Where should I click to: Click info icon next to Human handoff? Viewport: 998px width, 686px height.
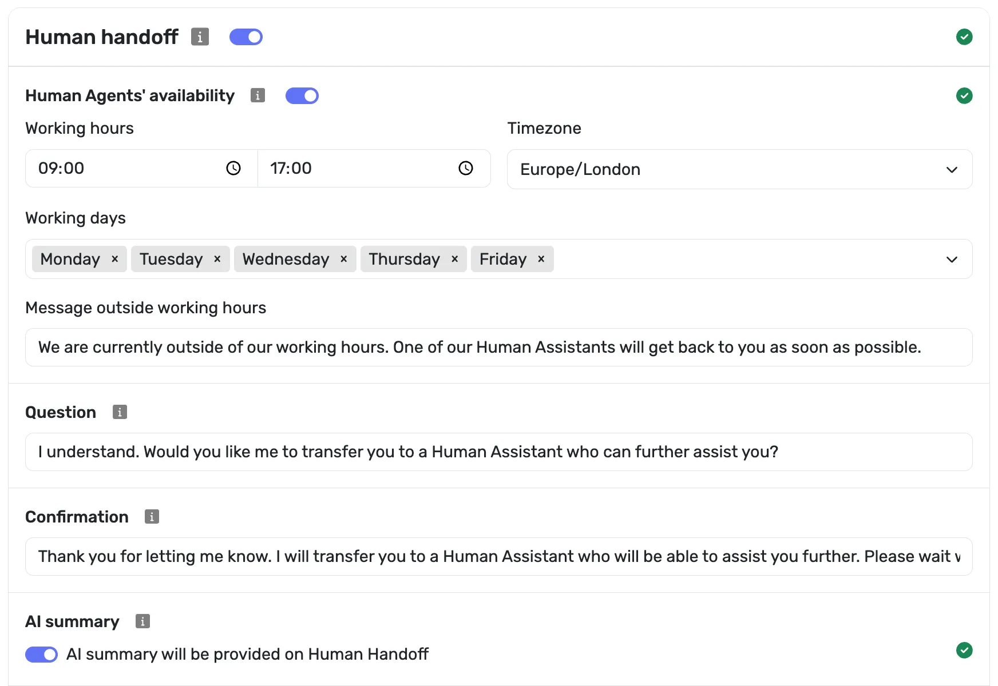200,37
